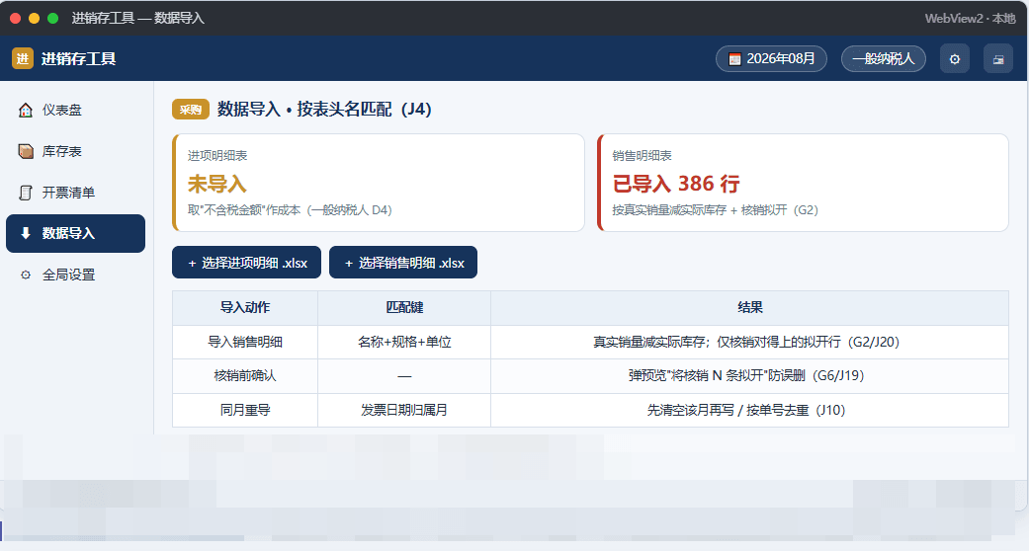This screenshot has height=551, width=1029.
Task: Click the 匹配键 column header
Action: click(404, 308)
